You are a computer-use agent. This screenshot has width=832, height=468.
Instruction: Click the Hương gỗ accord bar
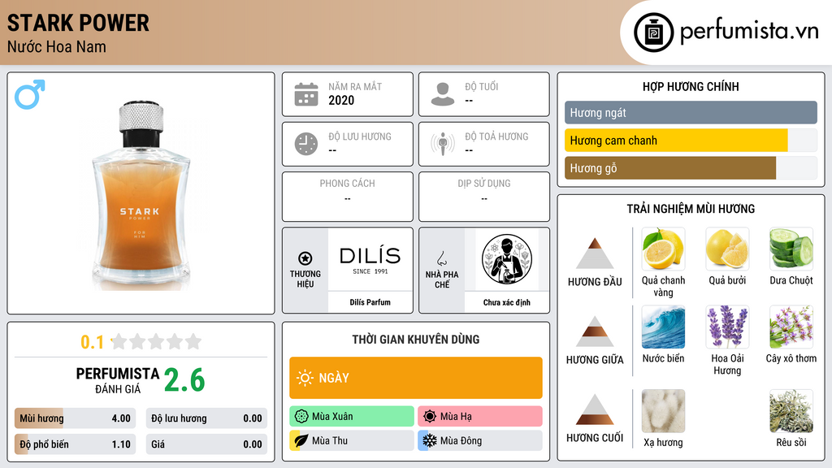click(x=691, y=167)
